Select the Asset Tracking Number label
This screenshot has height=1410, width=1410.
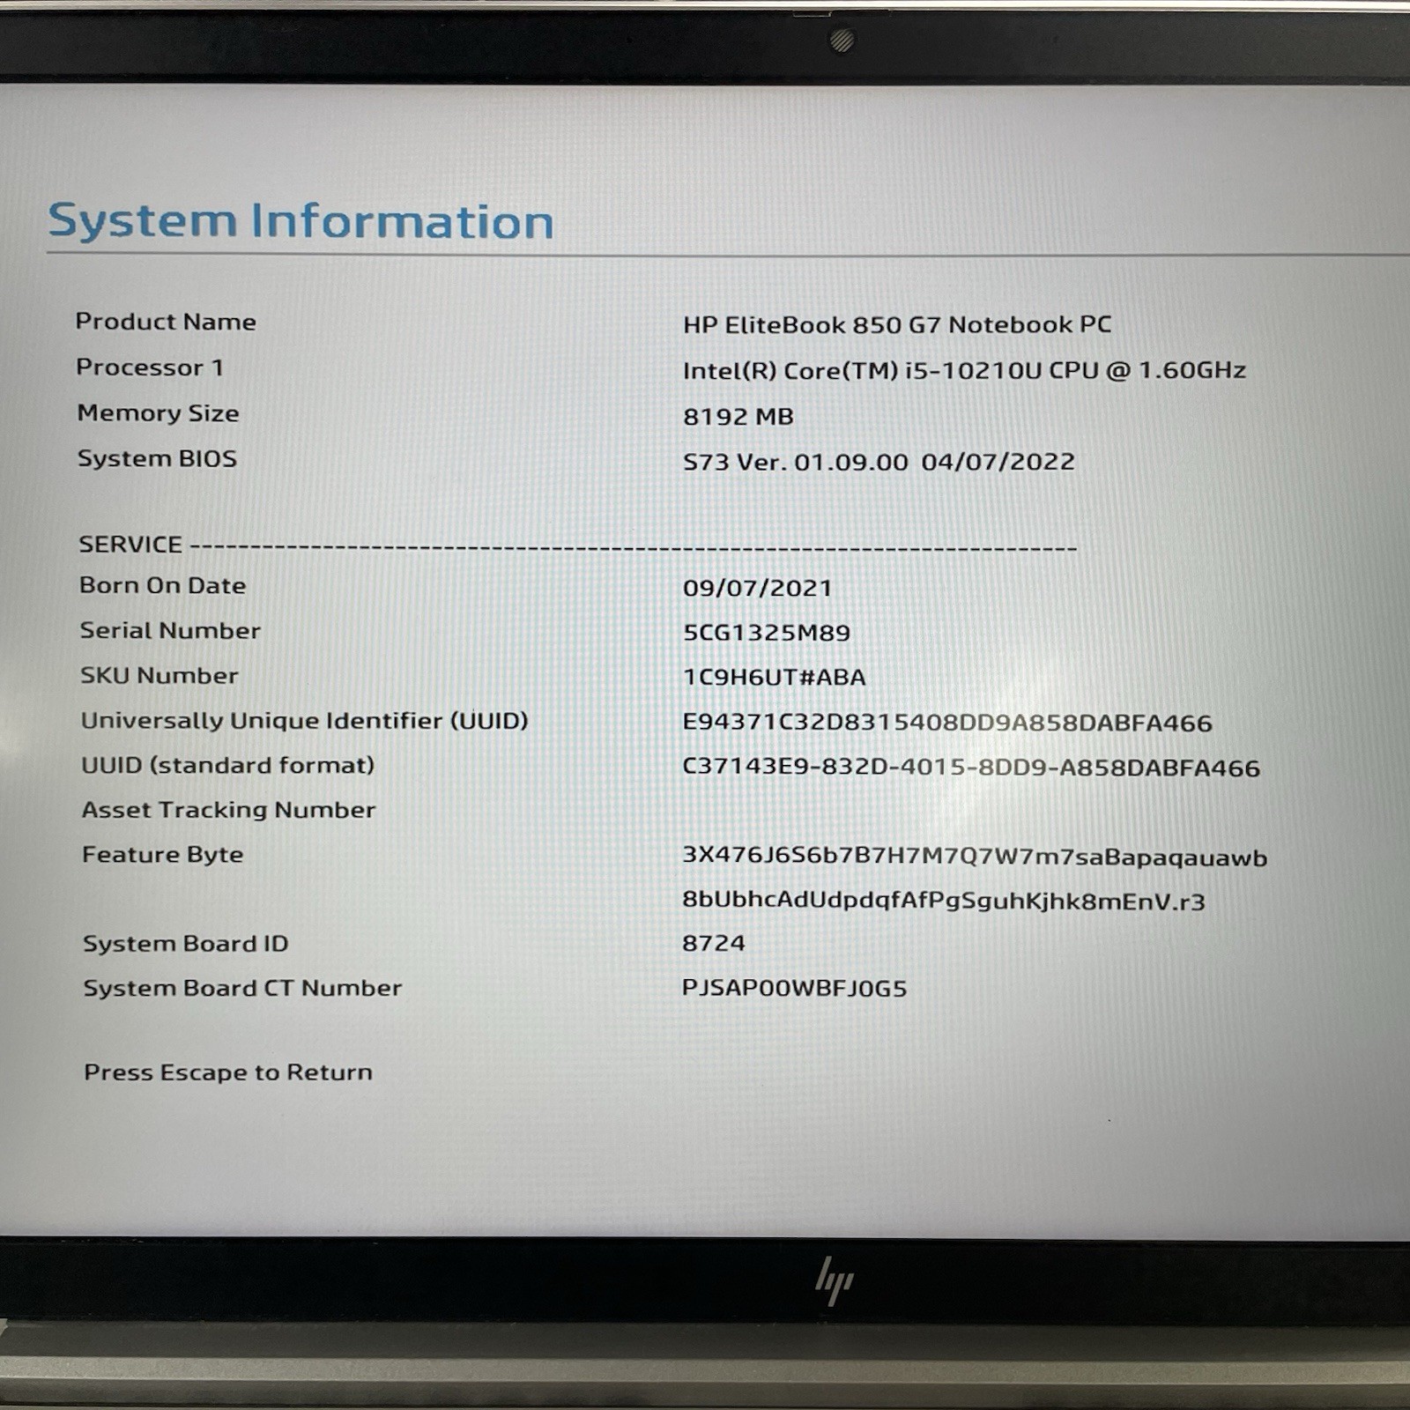(228, 810)
